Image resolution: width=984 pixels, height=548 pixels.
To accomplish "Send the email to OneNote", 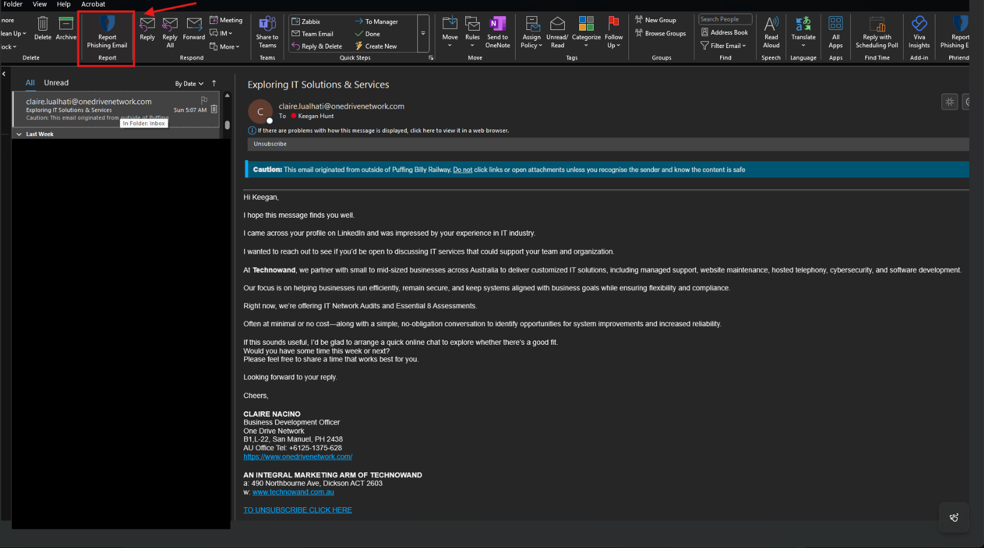I will point(497,24).
